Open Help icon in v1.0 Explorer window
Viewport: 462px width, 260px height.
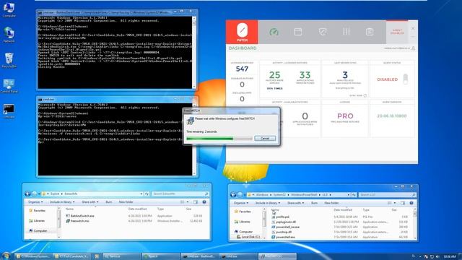pos(411,203)
